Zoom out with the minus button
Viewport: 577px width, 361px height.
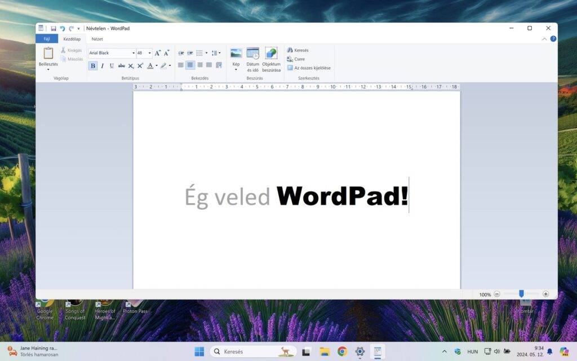(497, 294)
